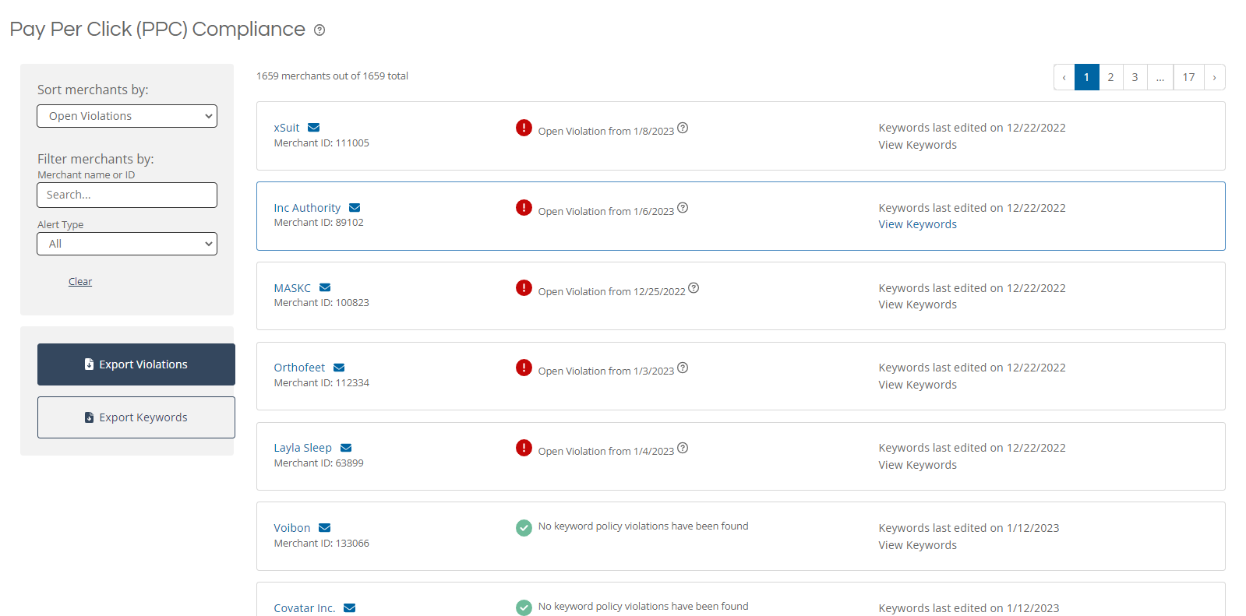This screenshot has height=616, width=1246.
Task: Email Orthofeet via envelope icon
Action: [x=339, y=368]
